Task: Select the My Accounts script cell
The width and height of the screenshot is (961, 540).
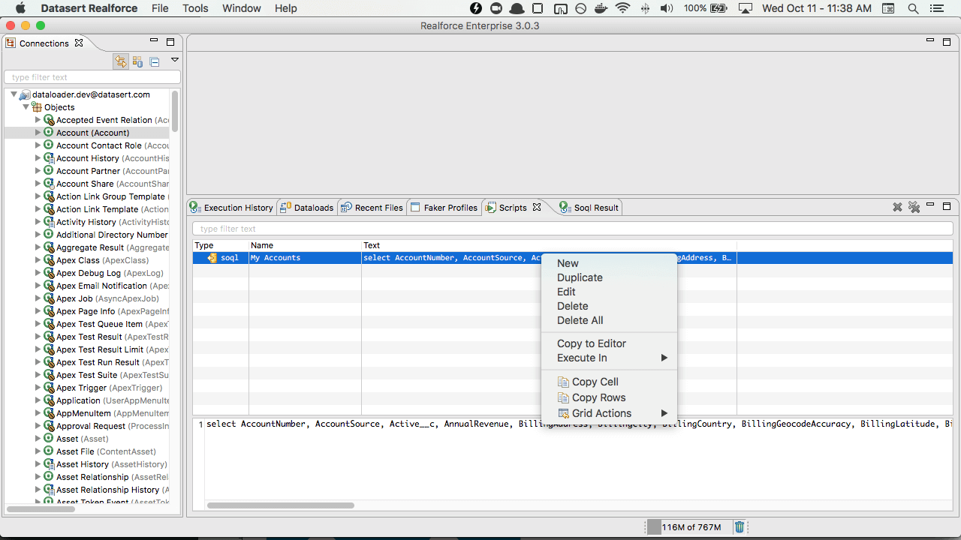Action: [x=305, y=258]
